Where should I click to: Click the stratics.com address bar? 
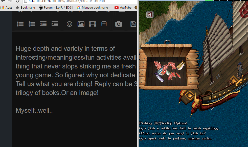pos(80,1)
